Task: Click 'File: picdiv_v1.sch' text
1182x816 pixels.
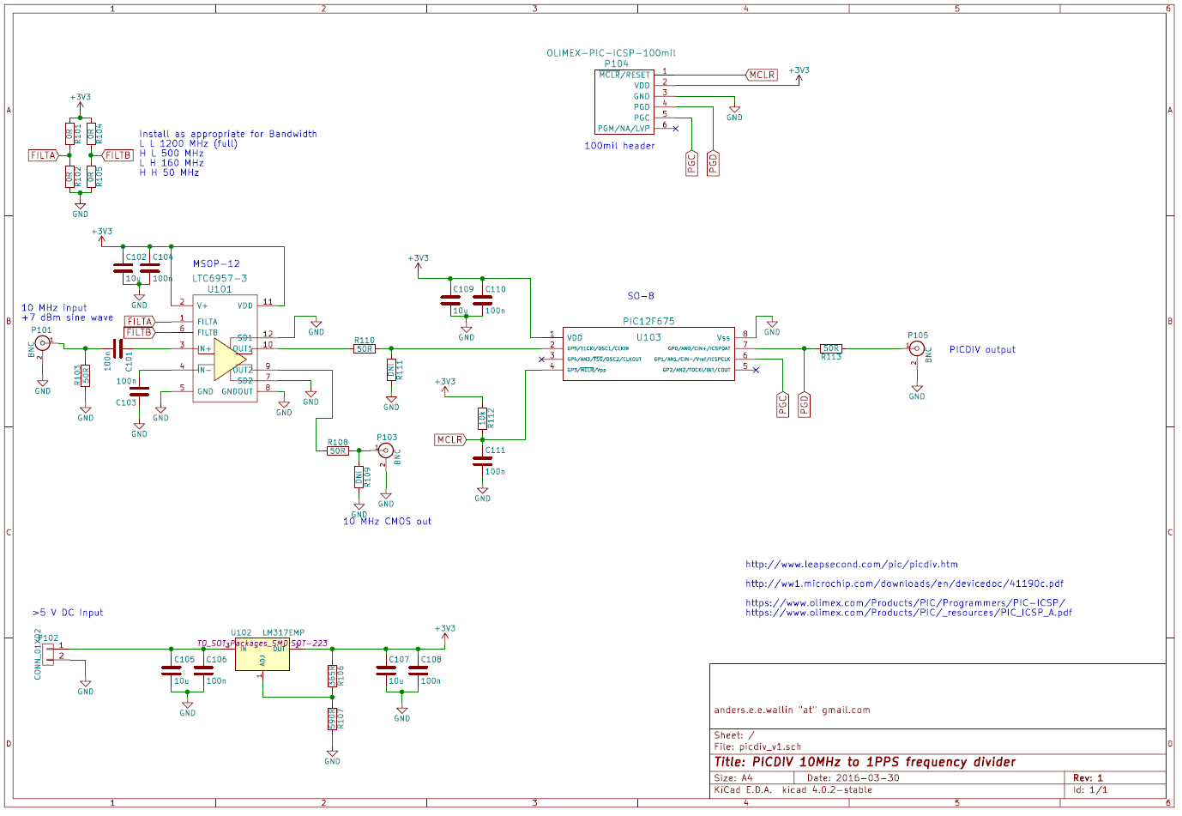Action: 757,747
